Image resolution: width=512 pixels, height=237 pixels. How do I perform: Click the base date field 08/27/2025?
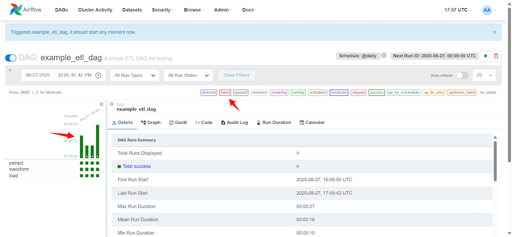point(38,75)
